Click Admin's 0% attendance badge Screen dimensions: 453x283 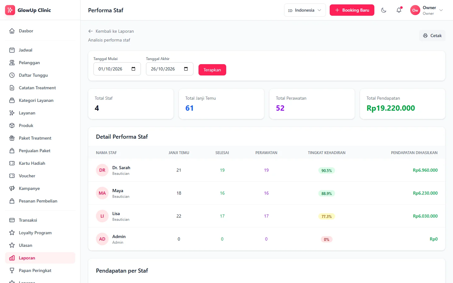[x=327, y=239]
